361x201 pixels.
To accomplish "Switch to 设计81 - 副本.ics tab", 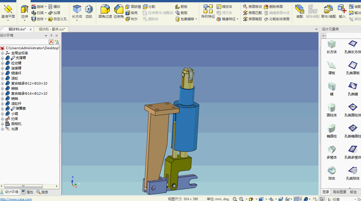I will [52, 29].
